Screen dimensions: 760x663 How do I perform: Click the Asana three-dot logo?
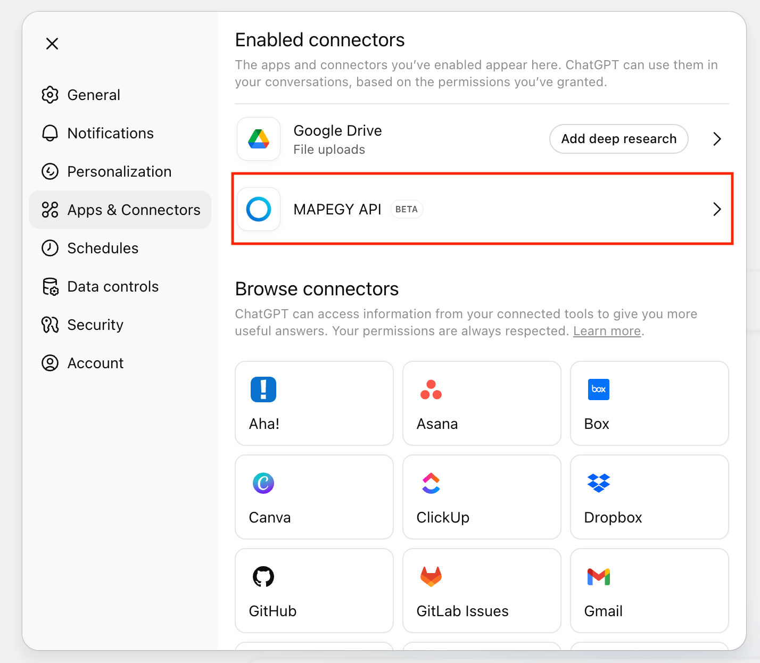431,389
